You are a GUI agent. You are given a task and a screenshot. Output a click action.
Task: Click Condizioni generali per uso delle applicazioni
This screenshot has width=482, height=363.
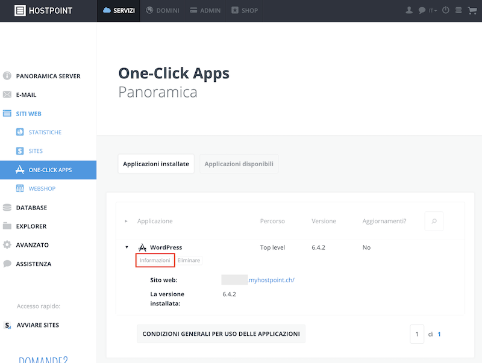tap(221, 334)
